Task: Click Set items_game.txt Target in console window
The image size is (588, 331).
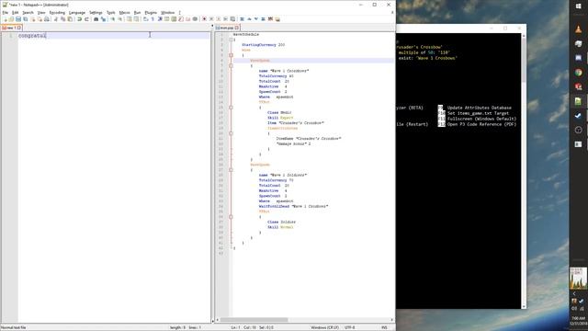Action: [478, 113]
